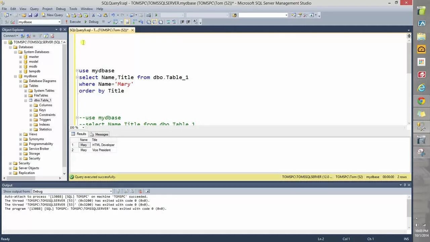The width and height of the screenshot is (430, 242).
Task: Switch to the Messages tab
Action: pyautogui.click(x=99, y=134)
